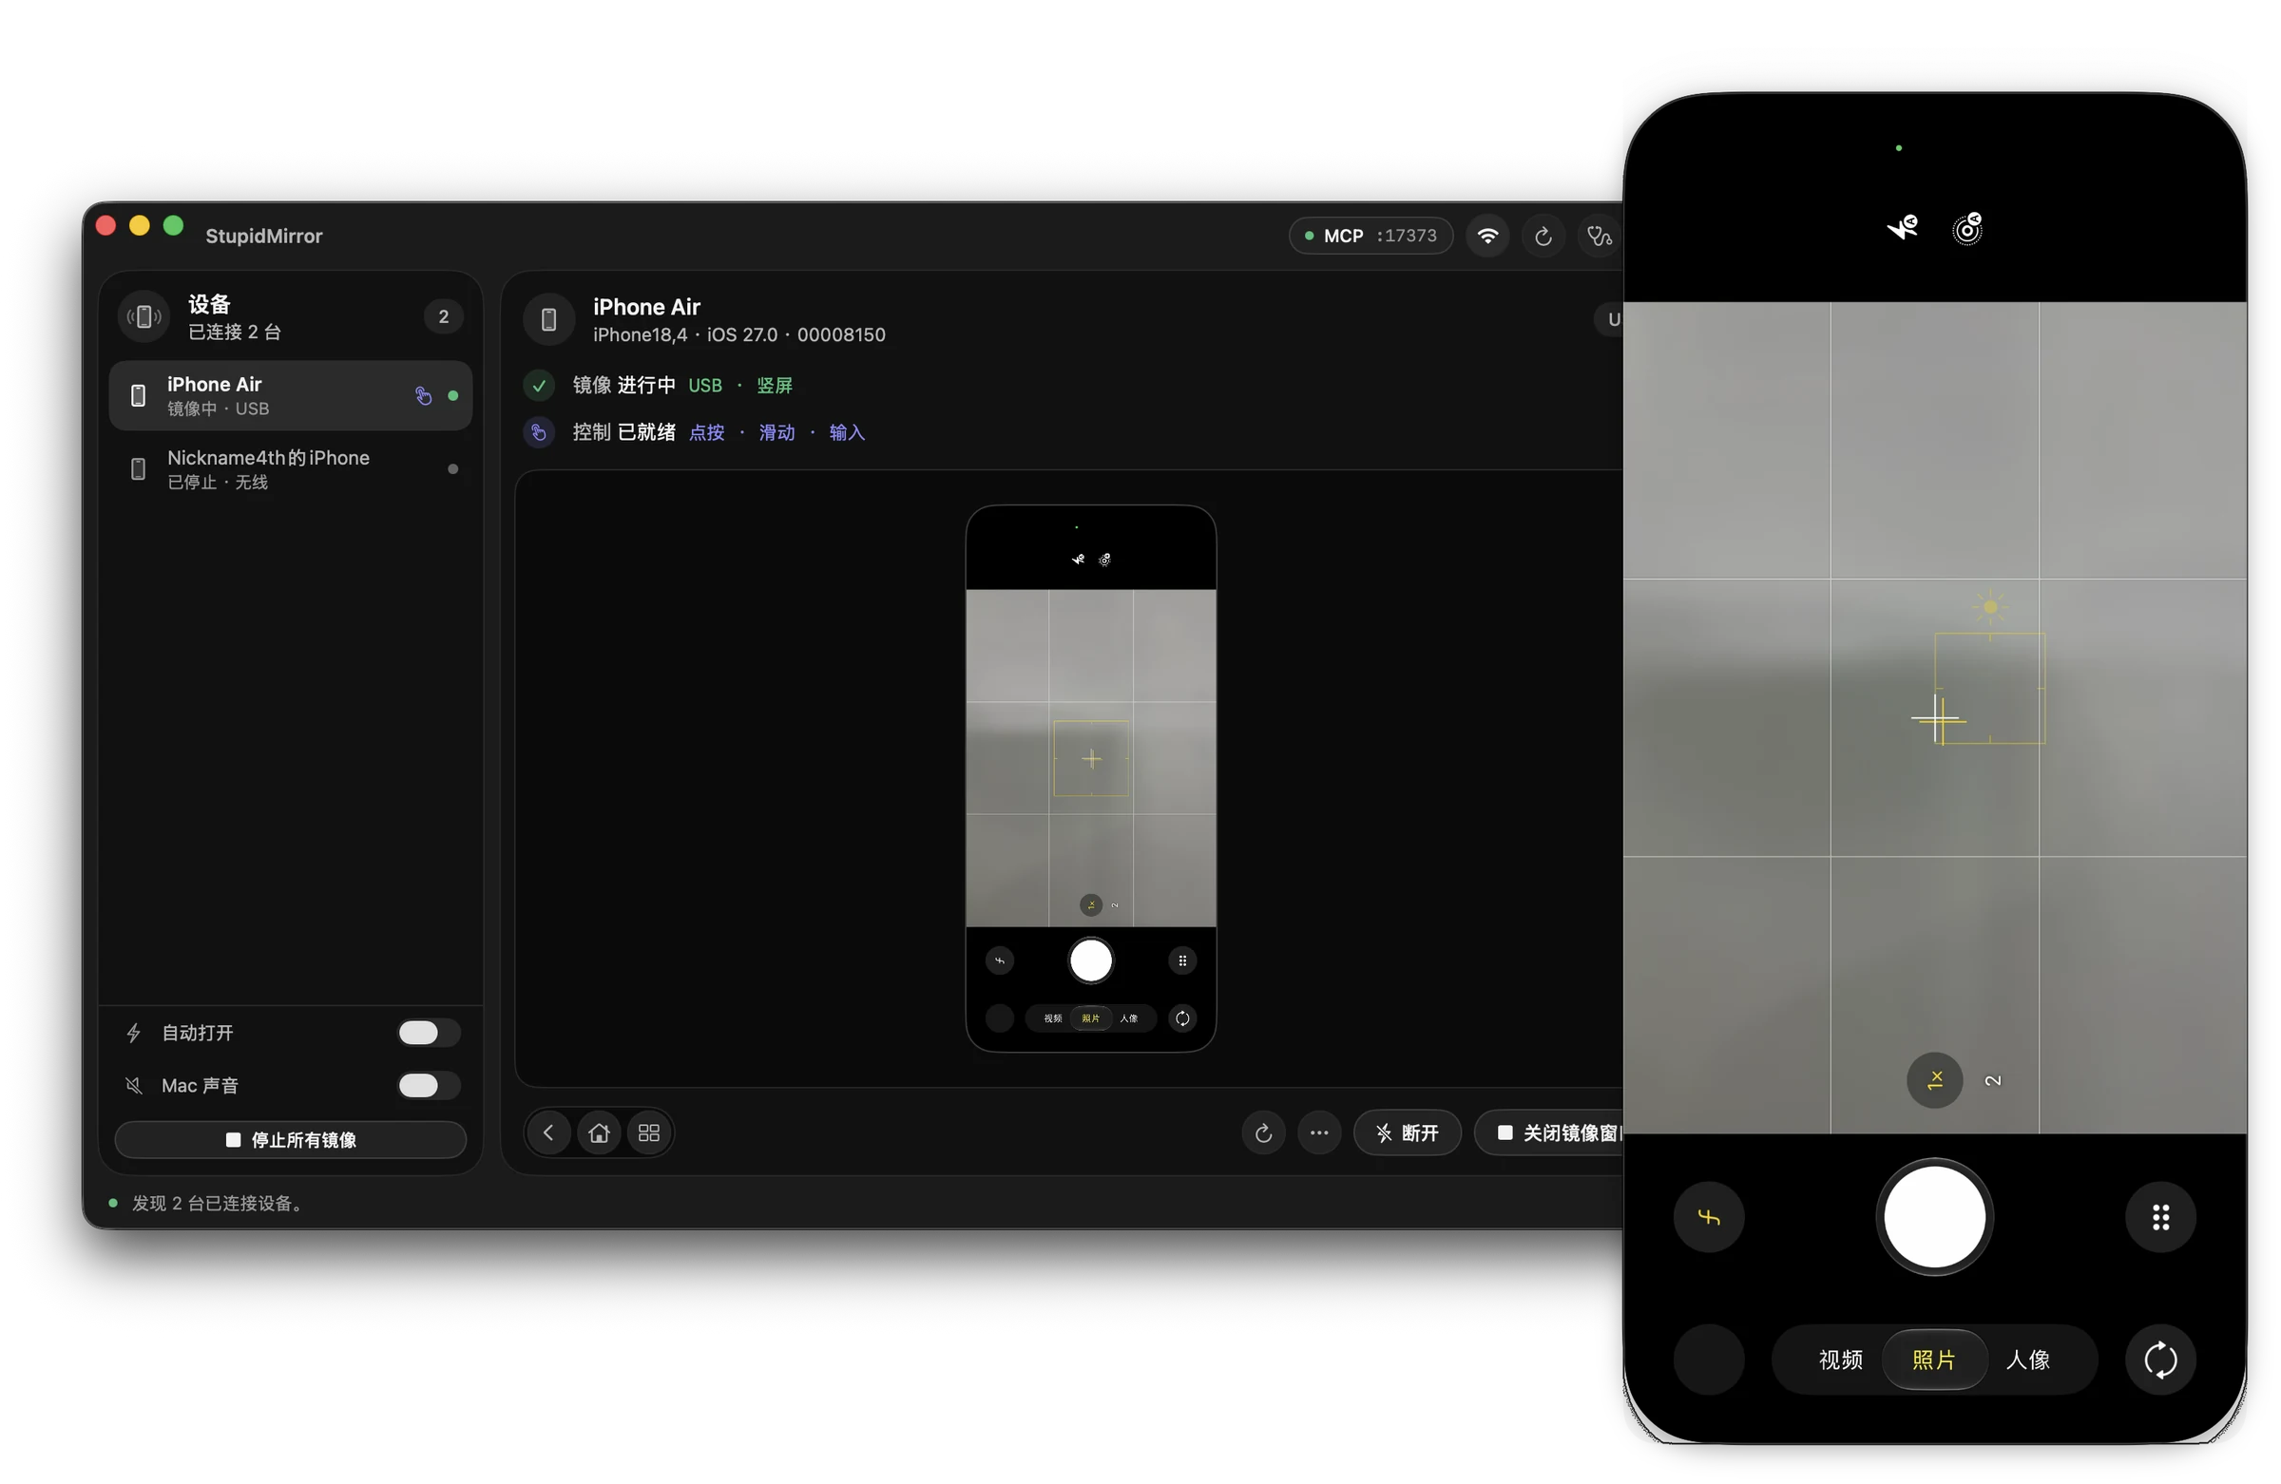Image resolution: width=2281 pixels, height=1484 pixels.
Task: Switch to 视频 mode in camera
Action: point(1840,1360)
